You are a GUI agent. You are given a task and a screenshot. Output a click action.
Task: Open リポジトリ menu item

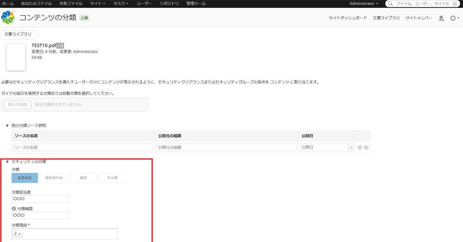169,4
